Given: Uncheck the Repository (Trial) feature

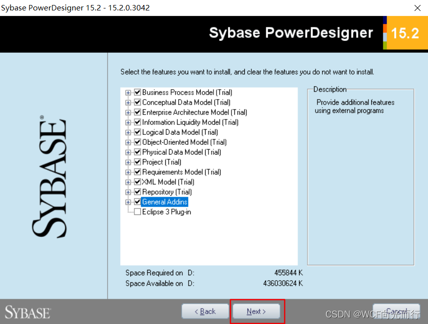Looking at the screenshot, I should [137, 192].
